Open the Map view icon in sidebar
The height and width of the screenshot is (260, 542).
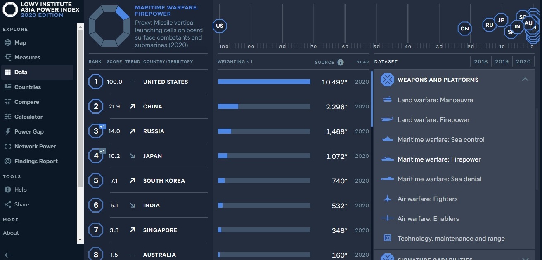(7, 42)
